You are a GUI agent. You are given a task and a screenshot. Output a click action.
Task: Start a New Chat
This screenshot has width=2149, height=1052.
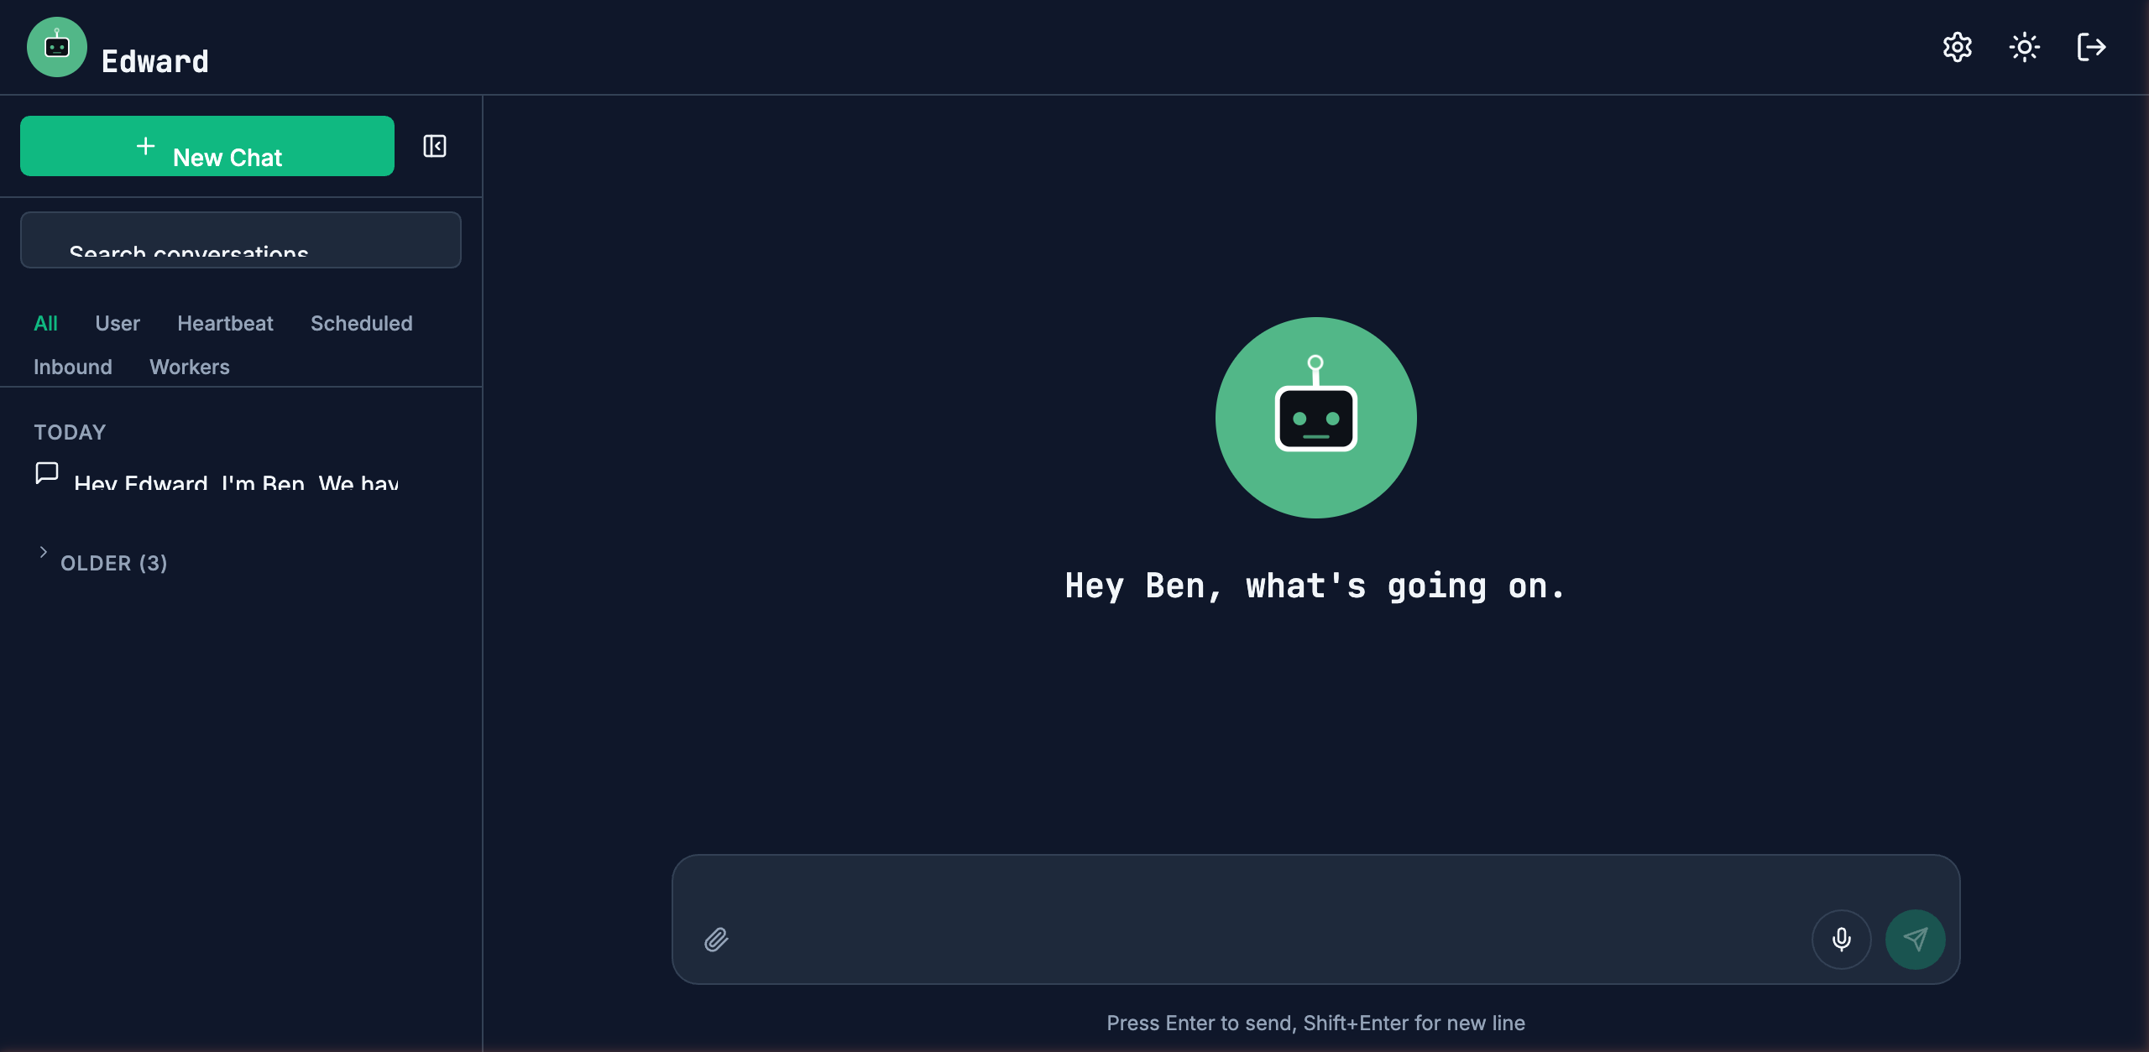(207, 146)
